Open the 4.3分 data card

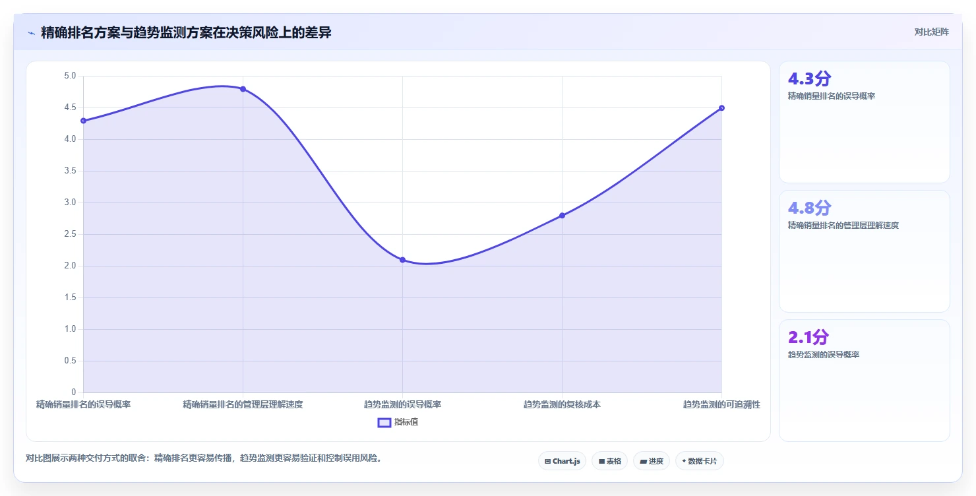865,122
